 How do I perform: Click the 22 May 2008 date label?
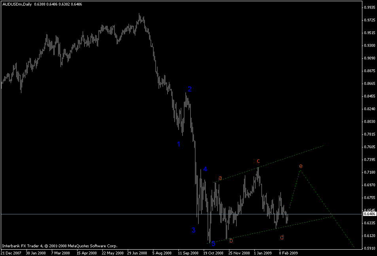[x=113, y=253]
